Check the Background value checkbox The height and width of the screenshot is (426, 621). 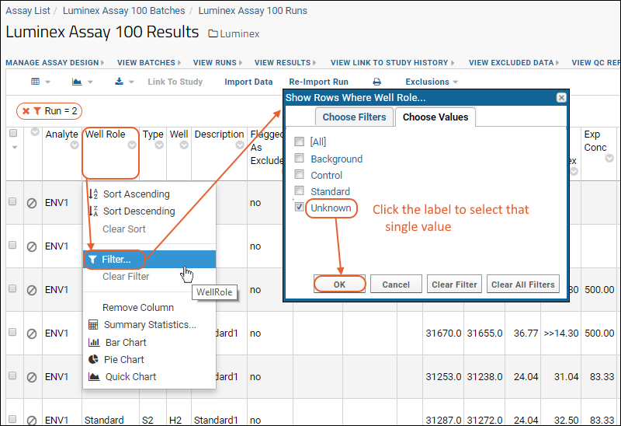click(300, 159)
